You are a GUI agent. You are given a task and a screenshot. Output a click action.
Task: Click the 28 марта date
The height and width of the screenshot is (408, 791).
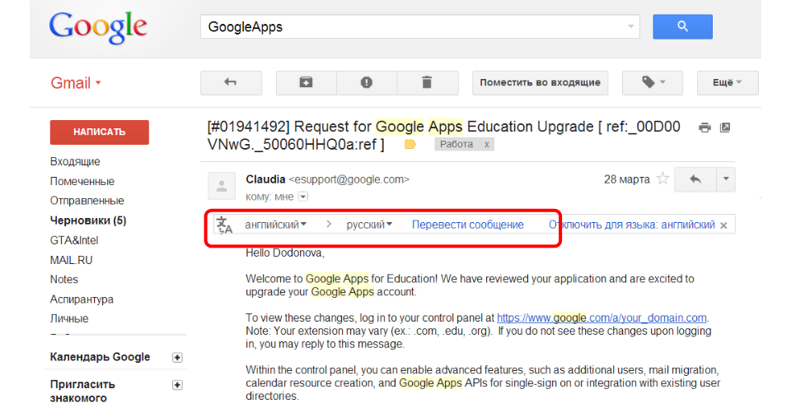[x=626, y=179]
